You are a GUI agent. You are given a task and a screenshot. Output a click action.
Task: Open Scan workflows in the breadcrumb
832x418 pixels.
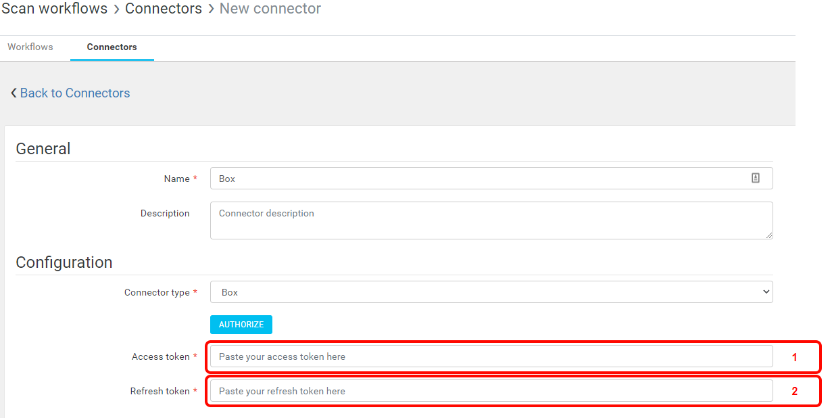click(55, 9)
